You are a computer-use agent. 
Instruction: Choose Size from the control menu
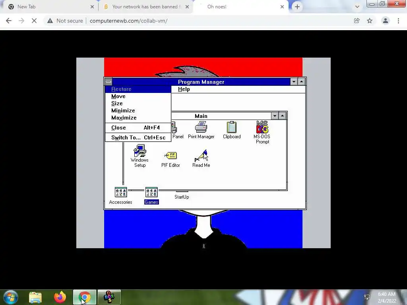(138, 104)
